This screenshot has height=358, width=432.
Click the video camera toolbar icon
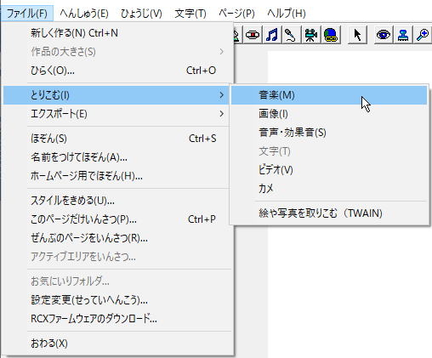point(311,35)
